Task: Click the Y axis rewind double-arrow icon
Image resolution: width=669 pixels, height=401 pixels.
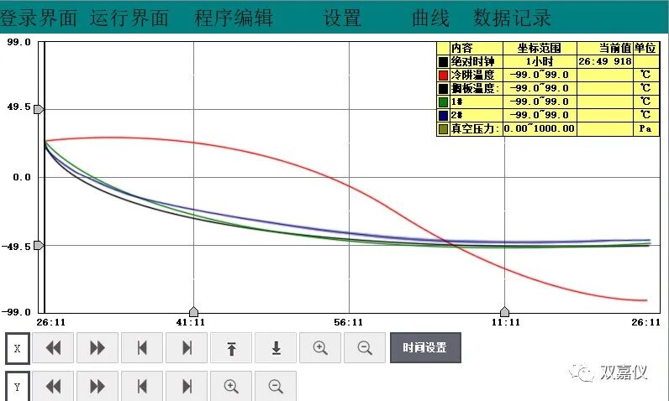Action: click(53, 386)
